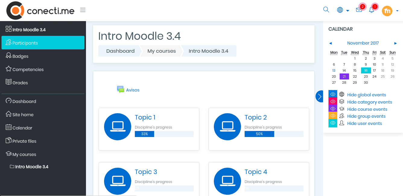The width and height of the screenshot is (403, 196).
Task: Click the My courses graduation cap icon
Action: pyautogui.click(x=8, y=154)
